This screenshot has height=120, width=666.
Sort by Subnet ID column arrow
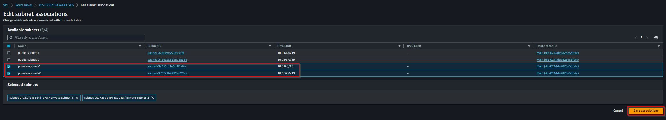pos(270,46)
